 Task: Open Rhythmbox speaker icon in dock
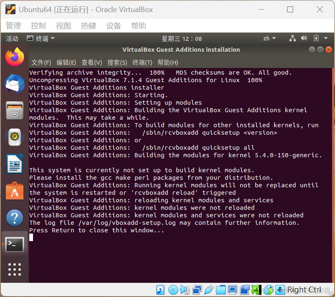pos(15,137)
